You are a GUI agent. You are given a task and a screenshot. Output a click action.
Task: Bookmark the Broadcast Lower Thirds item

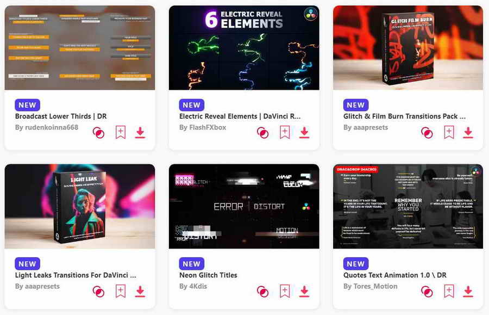[x=121, y=132]
